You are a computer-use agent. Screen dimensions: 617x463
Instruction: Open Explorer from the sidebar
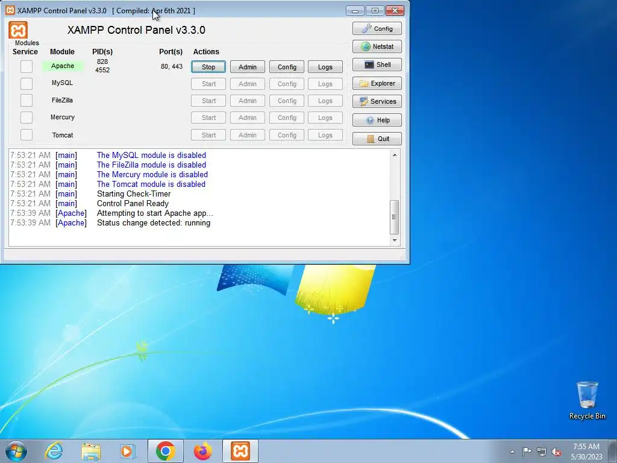click(x=377, y=83)
